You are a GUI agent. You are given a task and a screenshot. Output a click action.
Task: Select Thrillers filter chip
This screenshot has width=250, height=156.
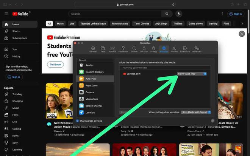pyautogui.click(x=178, y=23)
